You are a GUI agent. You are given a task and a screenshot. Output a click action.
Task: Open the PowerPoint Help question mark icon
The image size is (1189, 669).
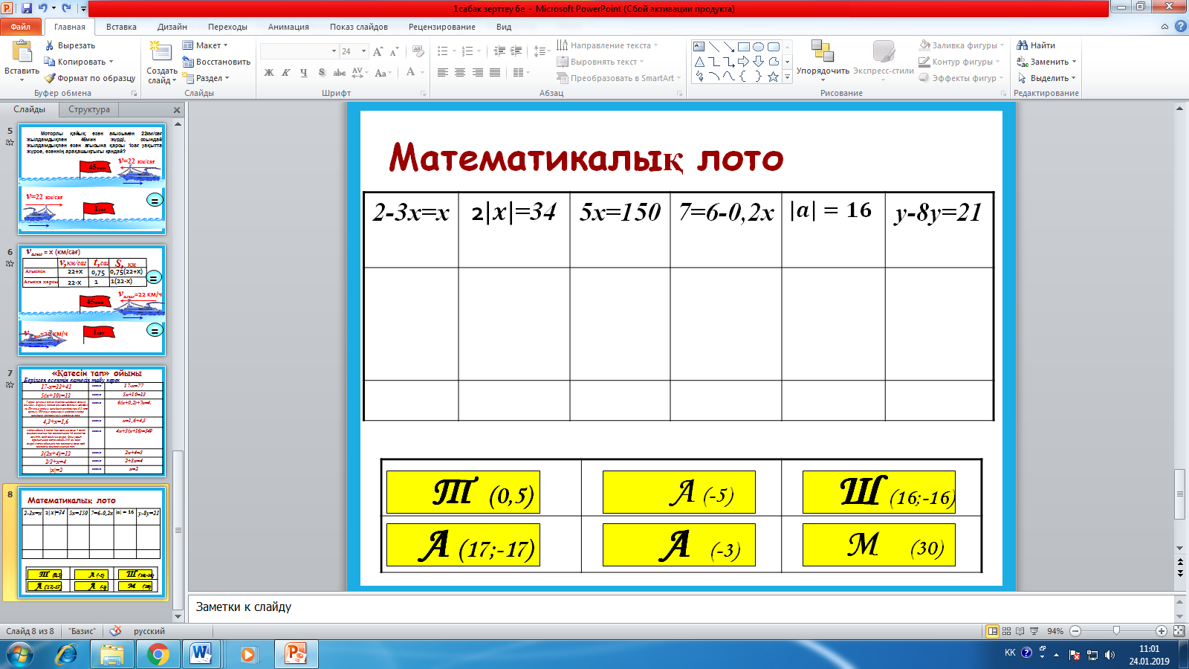(1180, 27)
